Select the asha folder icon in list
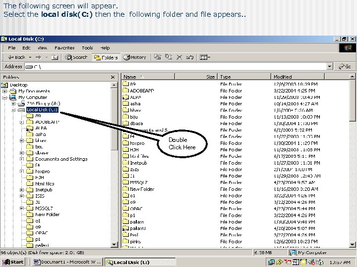Viewport: 357px width, 267px height. coord(125,104)
